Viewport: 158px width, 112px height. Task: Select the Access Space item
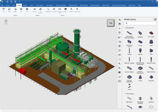click(129, 69)
